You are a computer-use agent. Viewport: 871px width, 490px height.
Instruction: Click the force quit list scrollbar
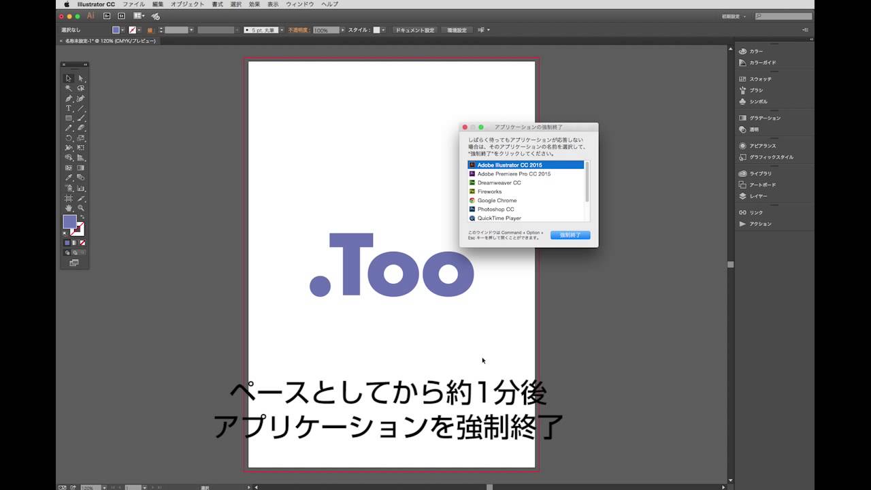coord(587,182)
